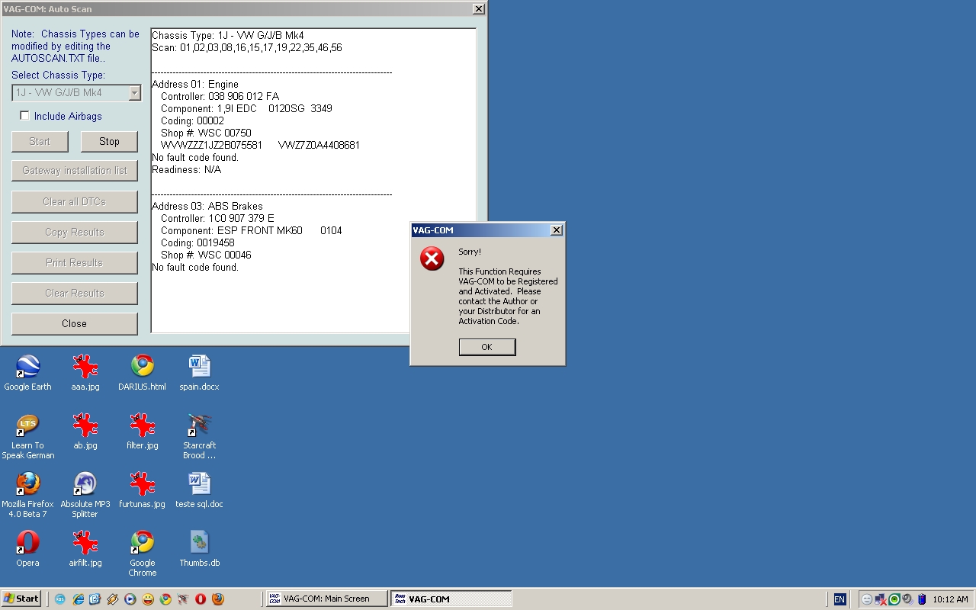
Task: Click the battery tray icon
Action: (x=922, y=599)
